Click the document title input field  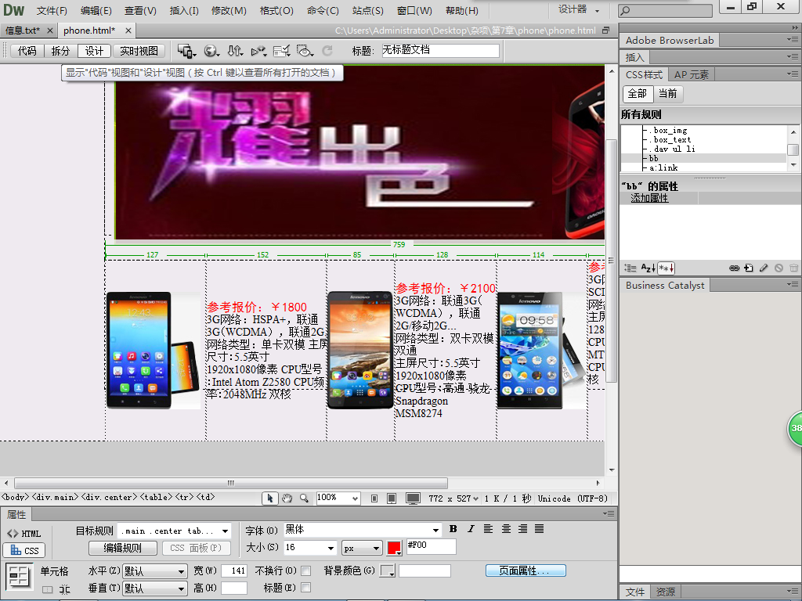point(440,50)
